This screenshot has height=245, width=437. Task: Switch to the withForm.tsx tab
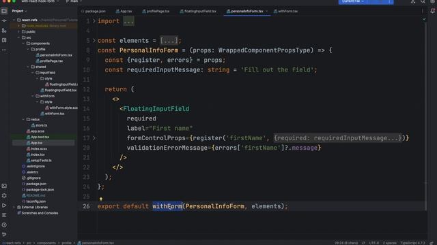(285, 12)
